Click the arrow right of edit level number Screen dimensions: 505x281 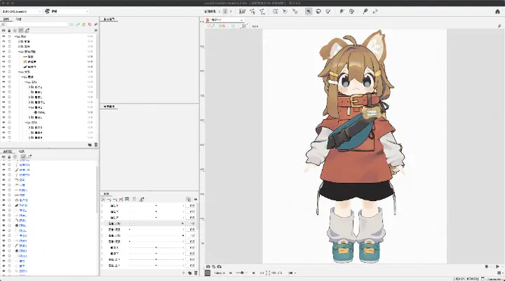click(x=231, y=11)
